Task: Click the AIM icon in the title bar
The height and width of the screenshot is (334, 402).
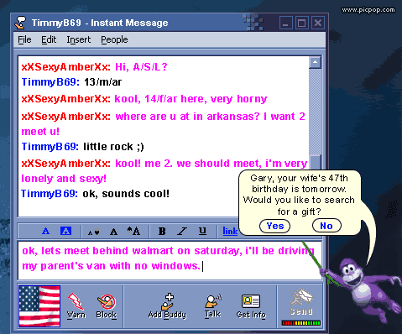Action: click(x=20, y=23)
